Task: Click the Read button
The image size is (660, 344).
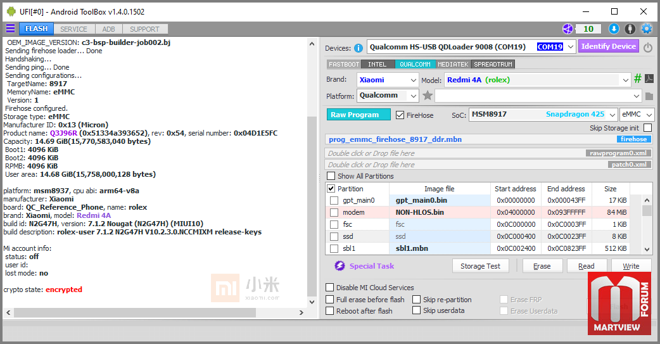Action: coord(587,266)
